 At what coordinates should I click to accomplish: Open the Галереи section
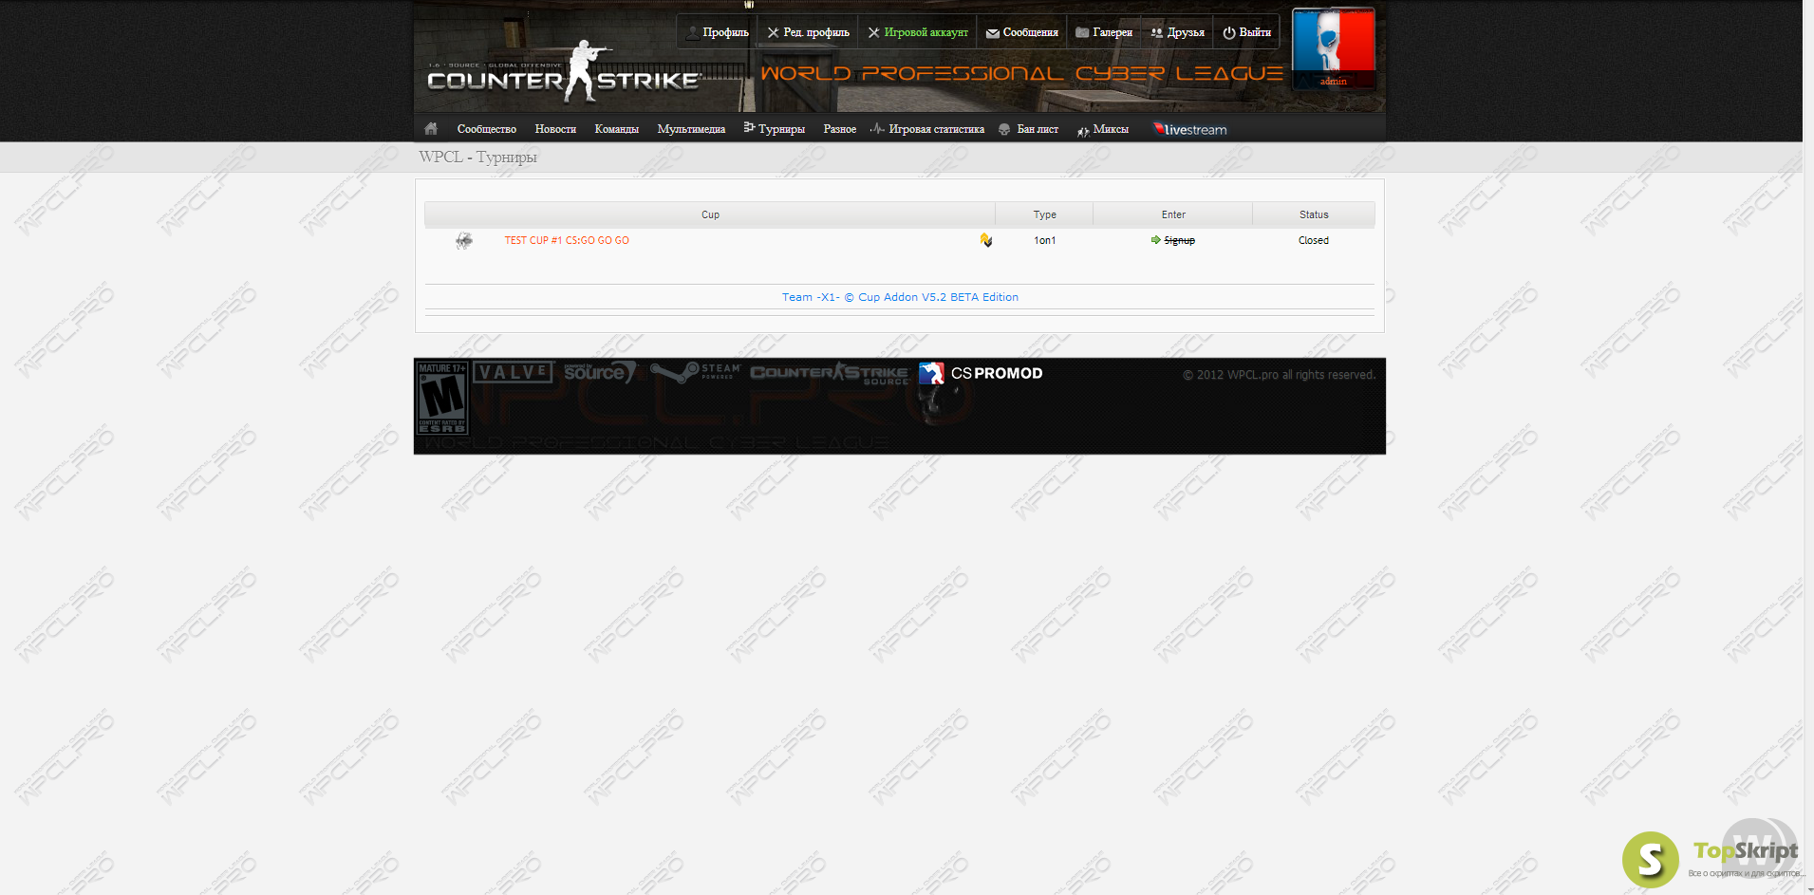tap(1104, 32)
